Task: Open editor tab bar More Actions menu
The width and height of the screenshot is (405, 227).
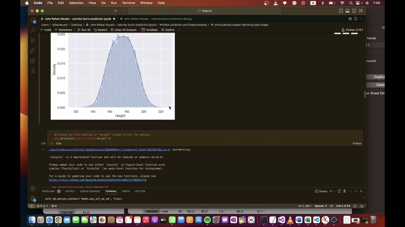Action: click(x=361, y=19)
